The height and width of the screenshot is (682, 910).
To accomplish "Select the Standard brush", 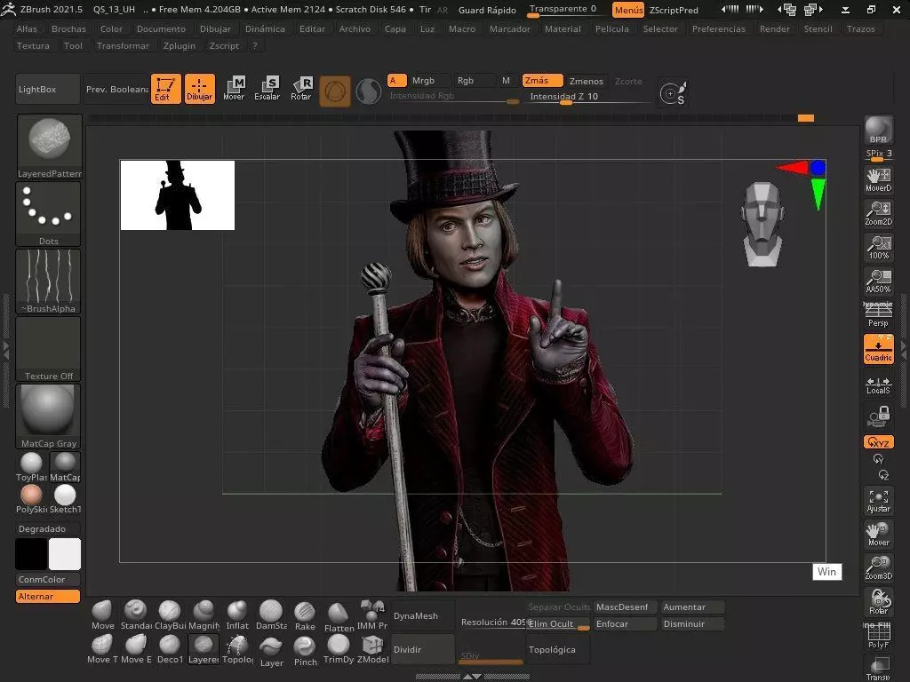I will point(136,615).
